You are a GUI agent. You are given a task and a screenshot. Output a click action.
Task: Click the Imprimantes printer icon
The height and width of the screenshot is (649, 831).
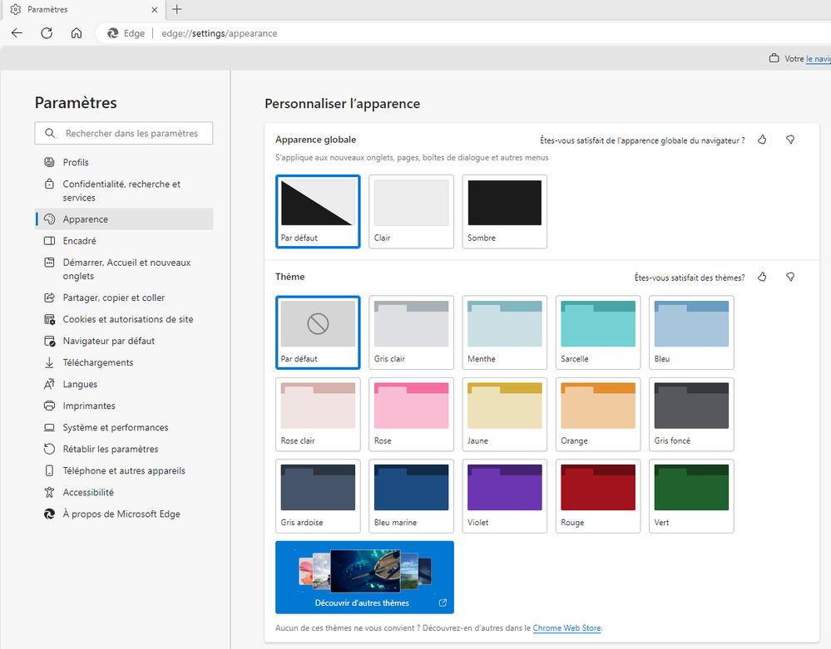pyautogui.click(x=49, y=406)
